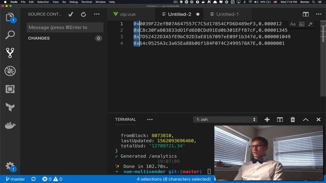Open the Source Control view icon
This screenshot has height=183, width=326.
tap(10, 53)
